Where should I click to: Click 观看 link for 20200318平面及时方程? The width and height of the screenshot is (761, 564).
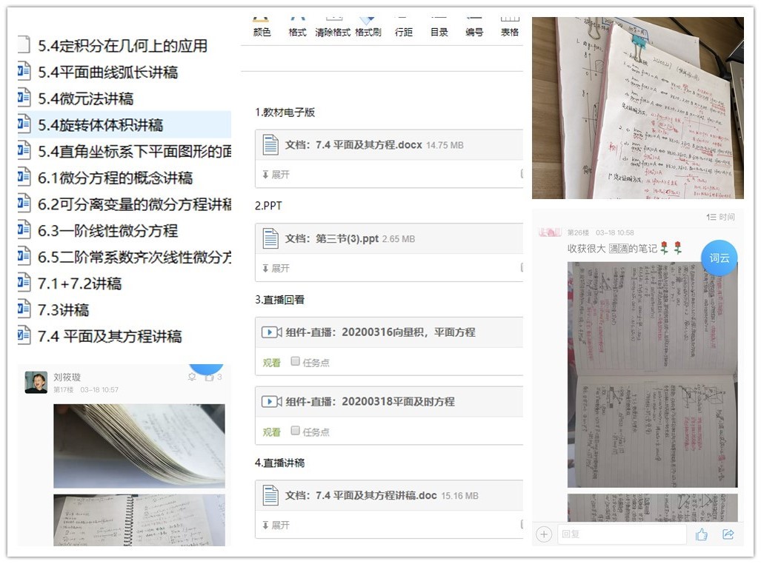pyautogui.click(x=272, y=432)
